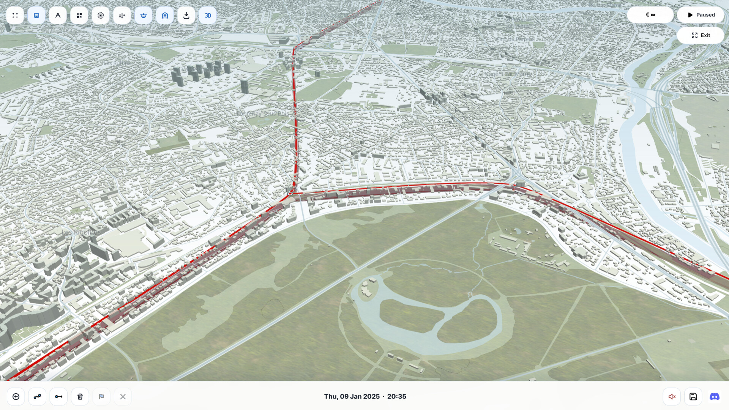Select the curved track drawing tool
Viewport: 729px width, 410px height.
point(37,396)
